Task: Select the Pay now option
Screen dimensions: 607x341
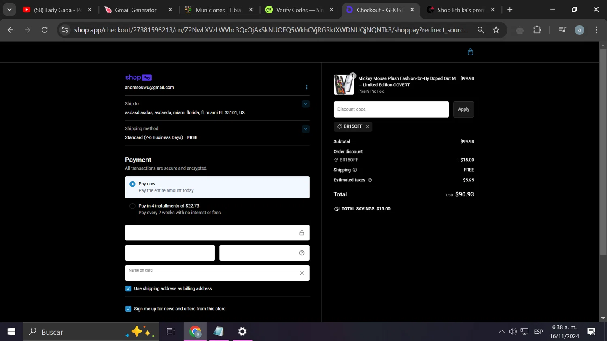Action: pyautogui.click(x=217, y=187)
